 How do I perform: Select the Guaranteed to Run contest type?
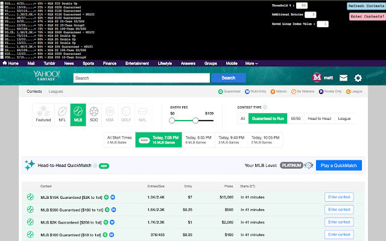point(268,119)
